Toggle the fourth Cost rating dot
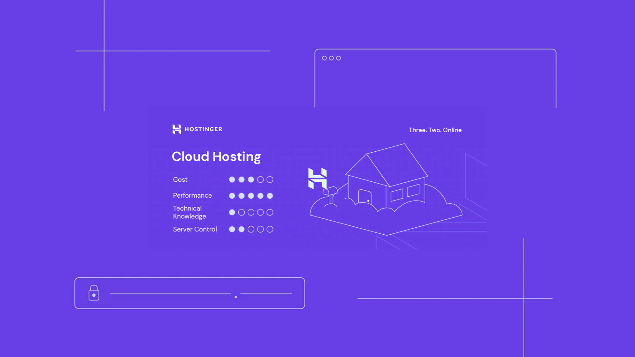The width and height of the screenshot is (635, 357). pos(261,179)
